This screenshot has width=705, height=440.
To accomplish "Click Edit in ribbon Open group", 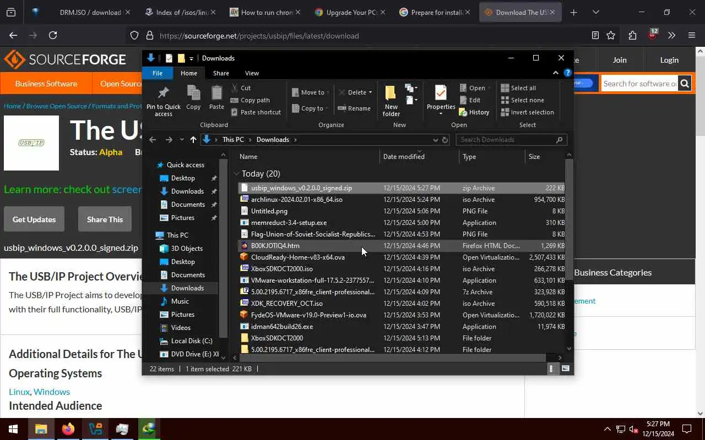I will 470,100.
